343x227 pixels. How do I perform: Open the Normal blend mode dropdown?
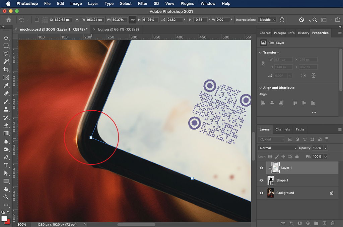point(278,148)
